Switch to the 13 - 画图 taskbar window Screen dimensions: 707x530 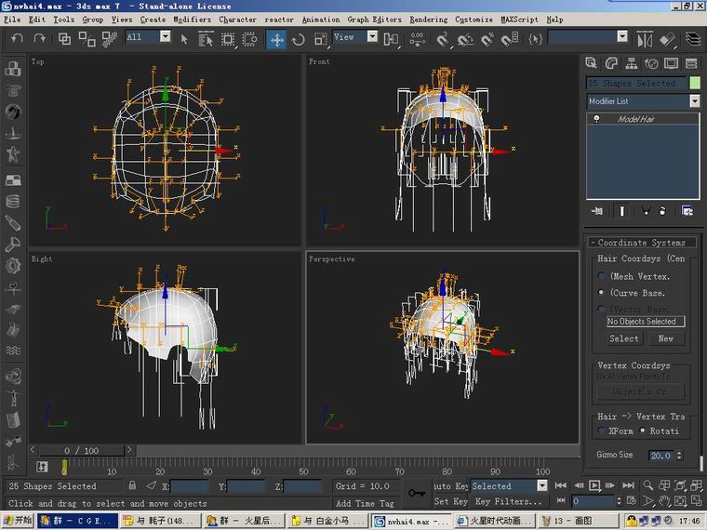tap(578, 521)
